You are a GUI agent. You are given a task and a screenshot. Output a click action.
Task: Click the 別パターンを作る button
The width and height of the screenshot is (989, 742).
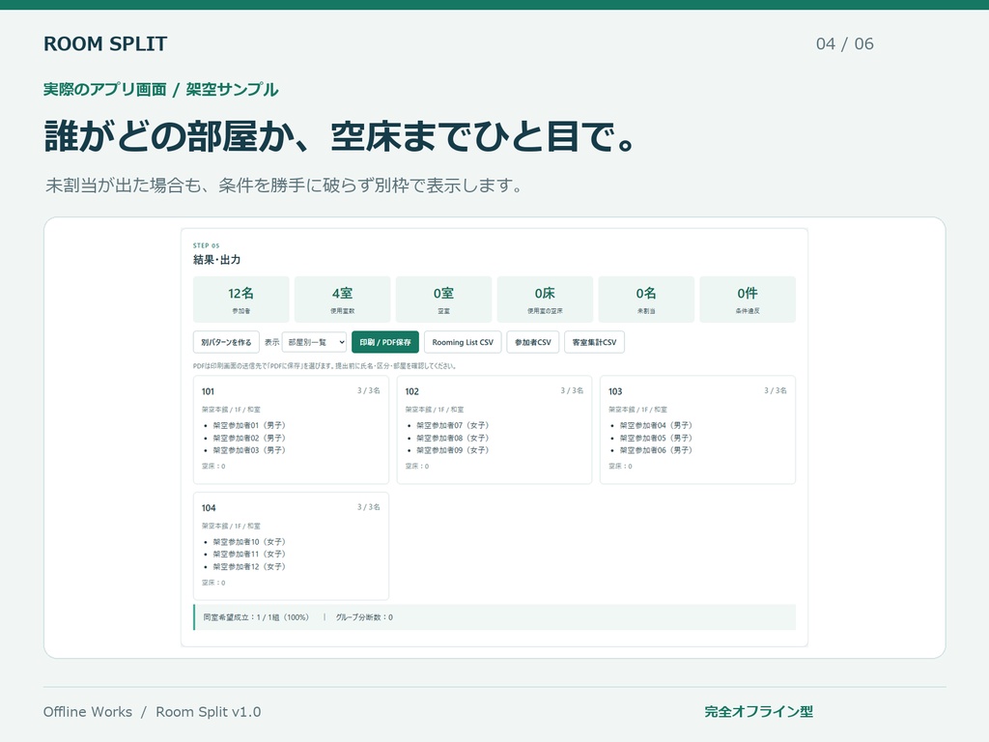[226, 342]
